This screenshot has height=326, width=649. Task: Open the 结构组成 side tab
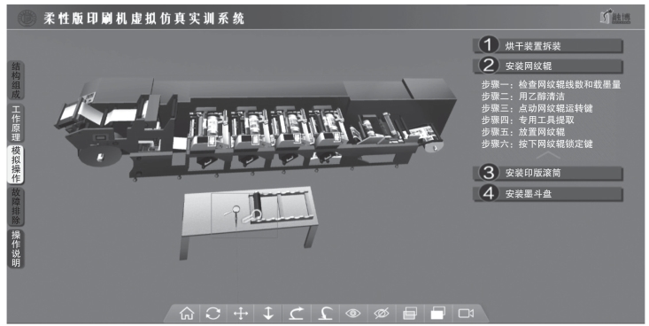(16, 81)
